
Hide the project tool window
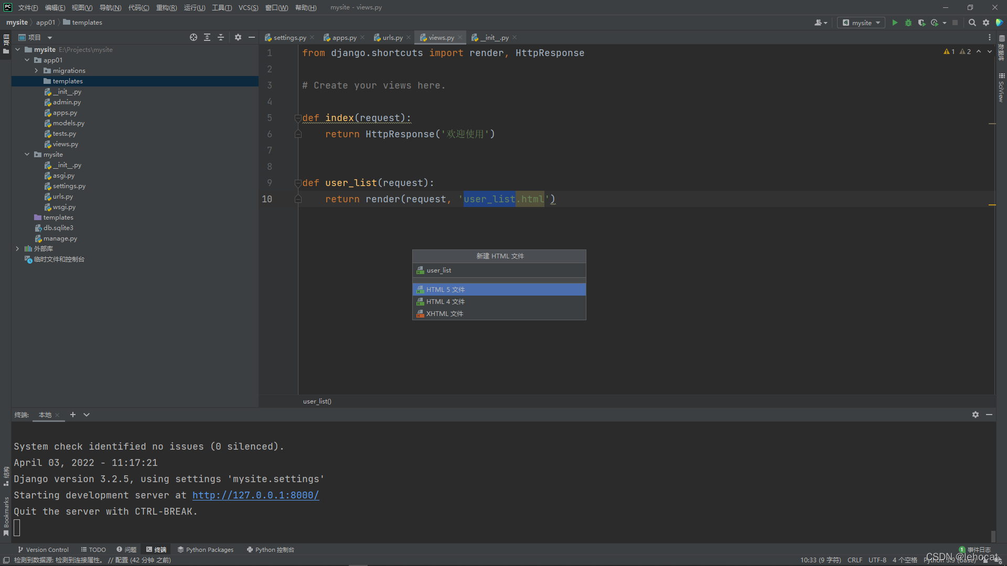tap(252, 37)
